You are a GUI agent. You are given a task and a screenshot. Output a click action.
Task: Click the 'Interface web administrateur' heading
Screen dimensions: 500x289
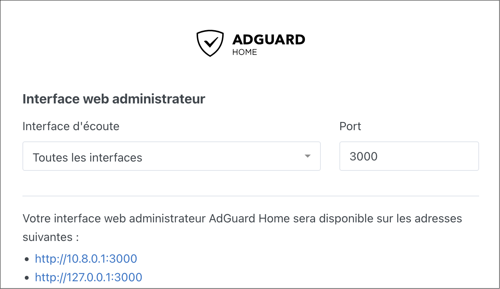[x=114, y=99]
